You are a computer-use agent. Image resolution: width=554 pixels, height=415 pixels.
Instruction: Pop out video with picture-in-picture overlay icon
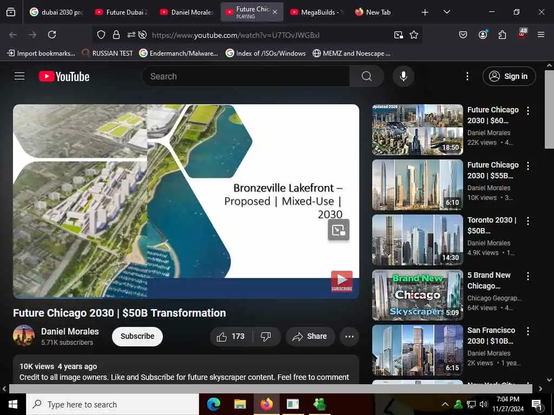coord(339,230)
